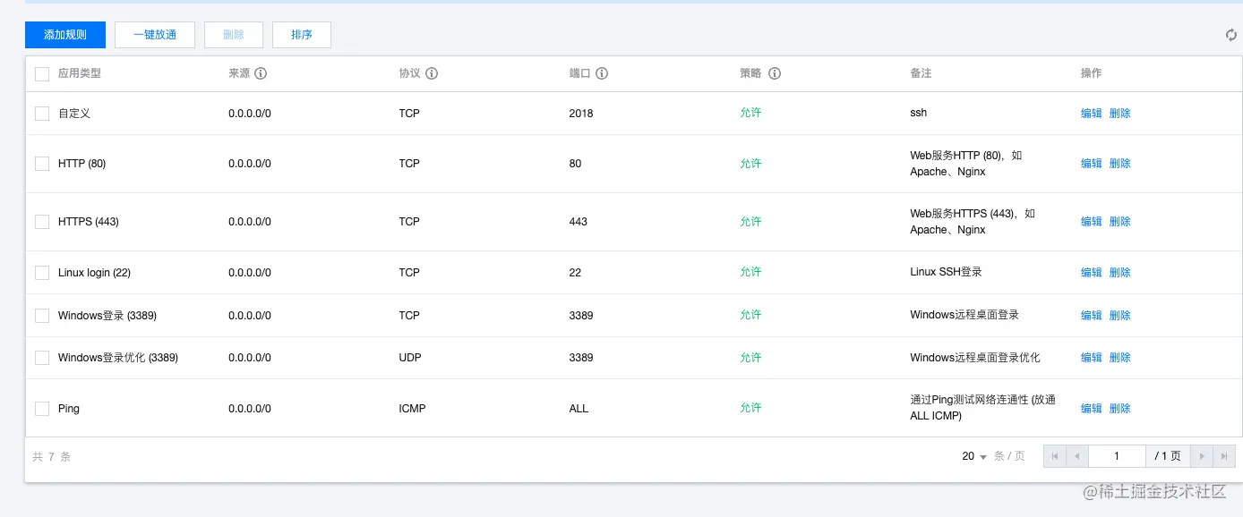This screenshot has width=1243, height=517.
Task: Delete the HTTPS (443) rule
Action: [x=1120, y=222]
